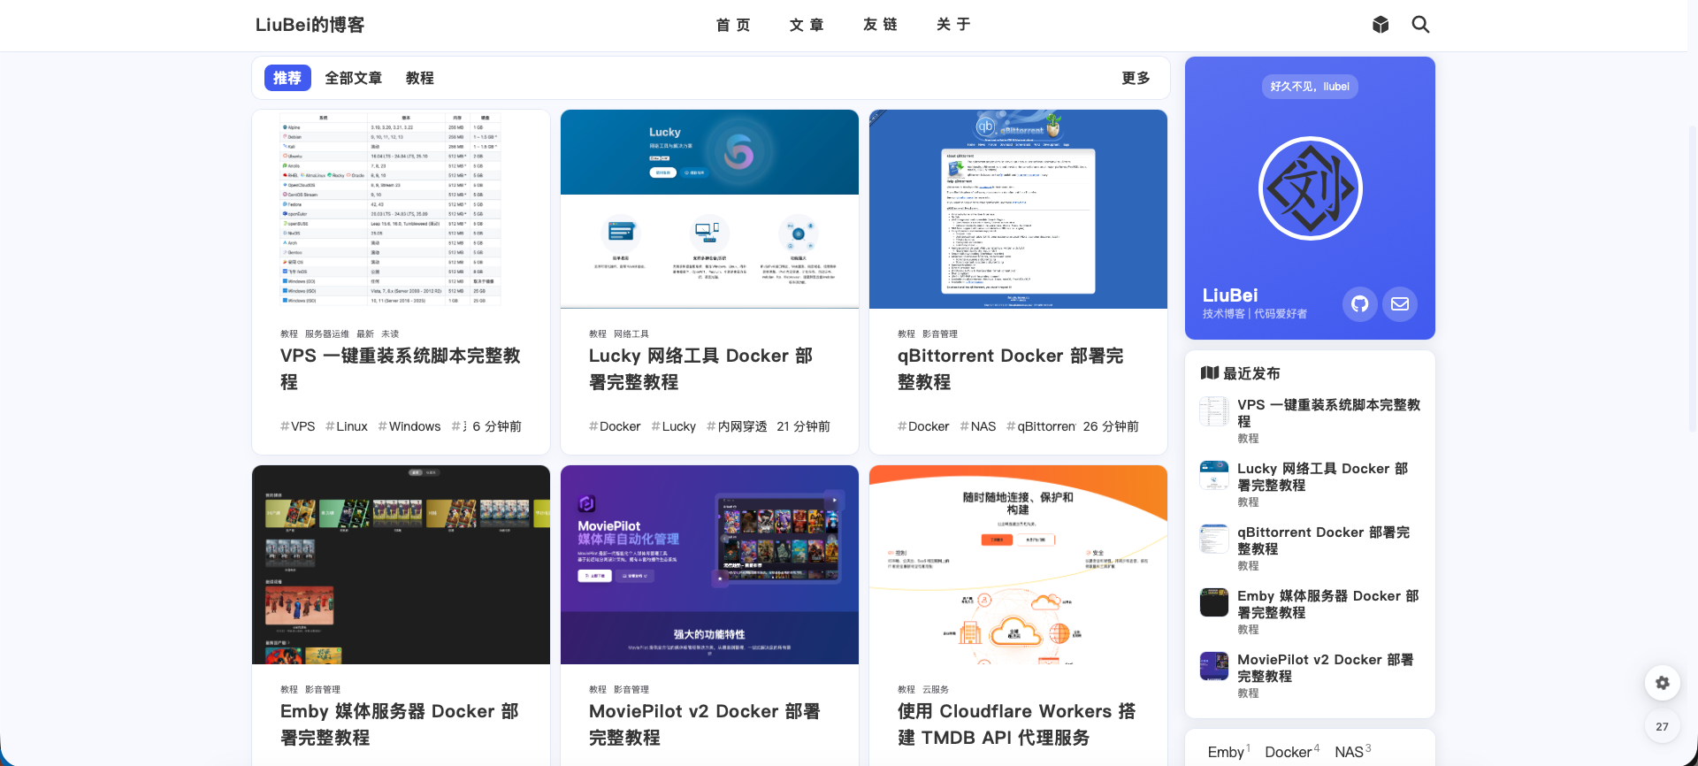Open recent post qBittorrent Docker in sidebar
This screenshot has width=1698, height=766.
tap(1324, 540)
